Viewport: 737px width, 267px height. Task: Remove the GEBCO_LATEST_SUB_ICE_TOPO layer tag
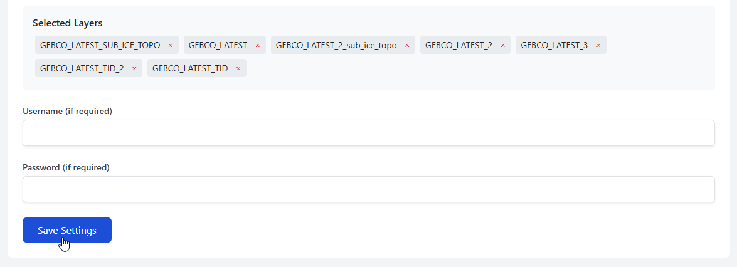tap(170, 46)
